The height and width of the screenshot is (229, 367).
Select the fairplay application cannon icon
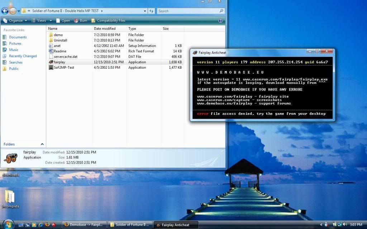click(x=51, y=62)
